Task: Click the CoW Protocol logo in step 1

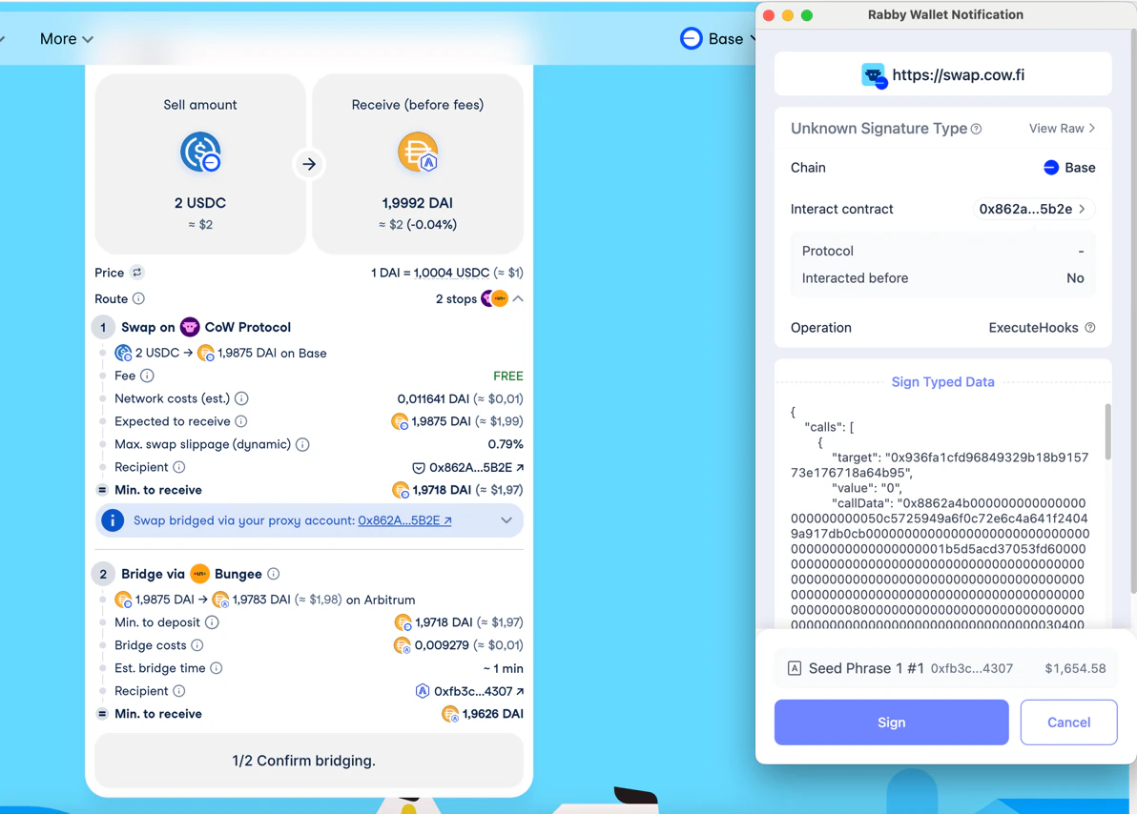Action: pyautogui.click(x=190, y=327)
